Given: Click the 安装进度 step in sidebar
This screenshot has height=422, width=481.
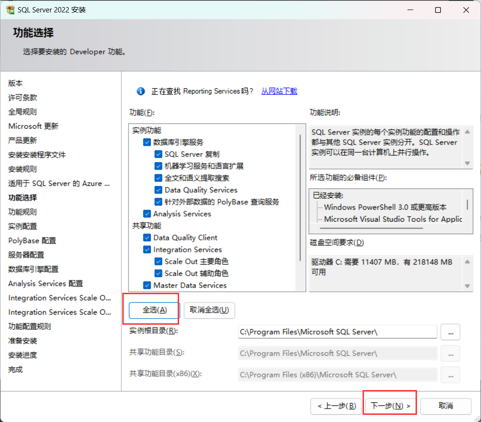Looking at the screenshot, I should (22, 355).
